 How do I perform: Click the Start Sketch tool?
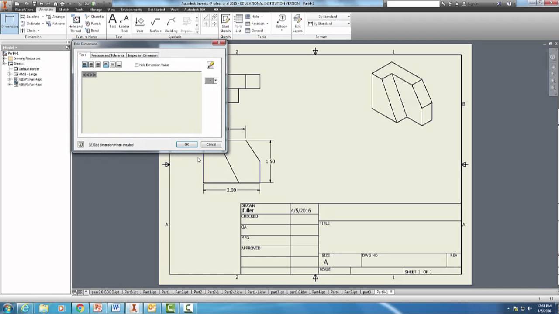pyautogui.click(x=225, y=24)
